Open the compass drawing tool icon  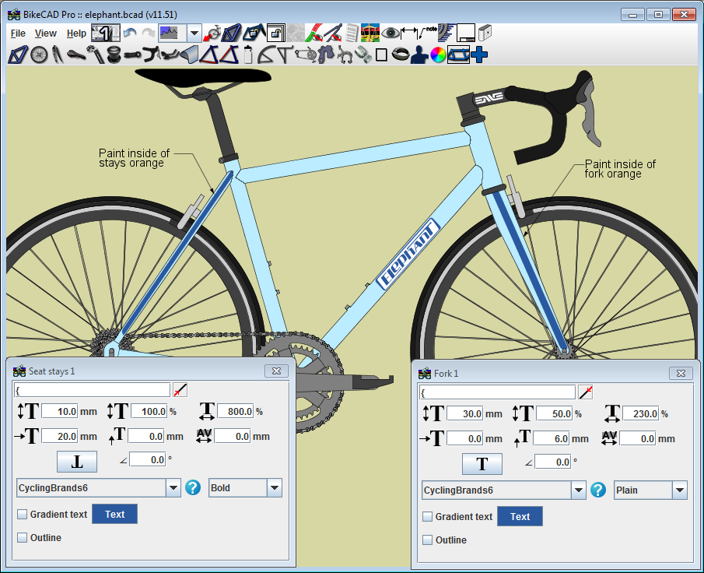333,33
